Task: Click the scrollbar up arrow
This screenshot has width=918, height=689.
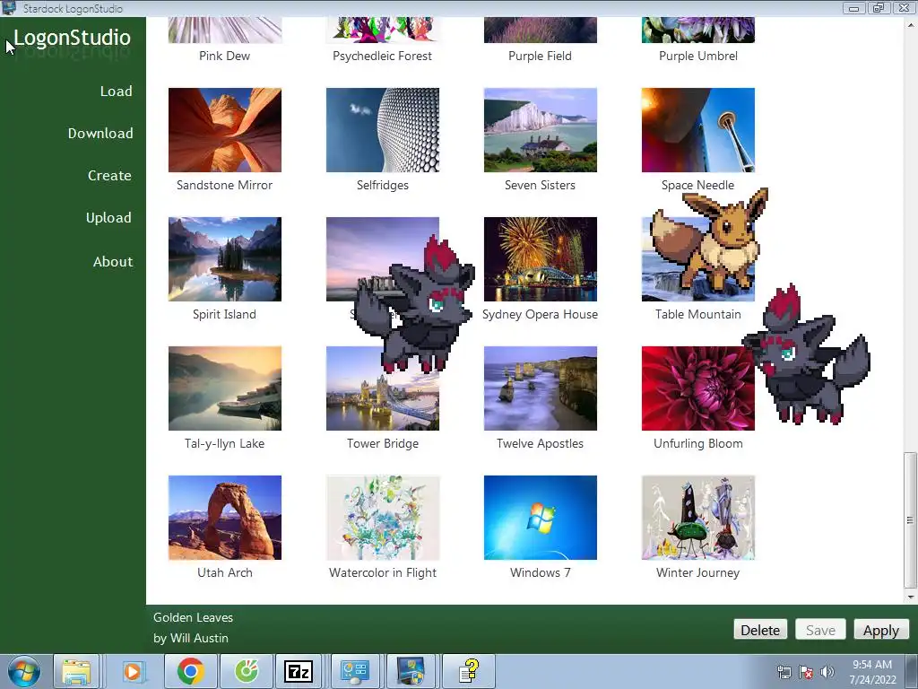Action: 910,24
